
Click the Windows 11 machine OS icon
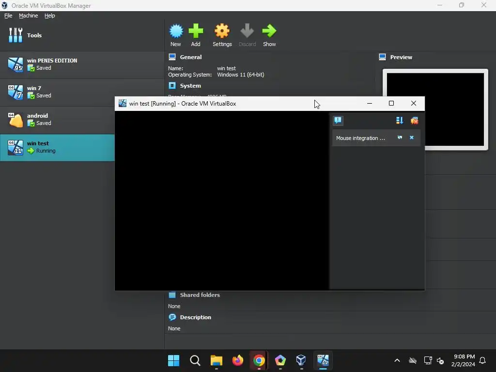pyautogui.click(x=15, y=148)
